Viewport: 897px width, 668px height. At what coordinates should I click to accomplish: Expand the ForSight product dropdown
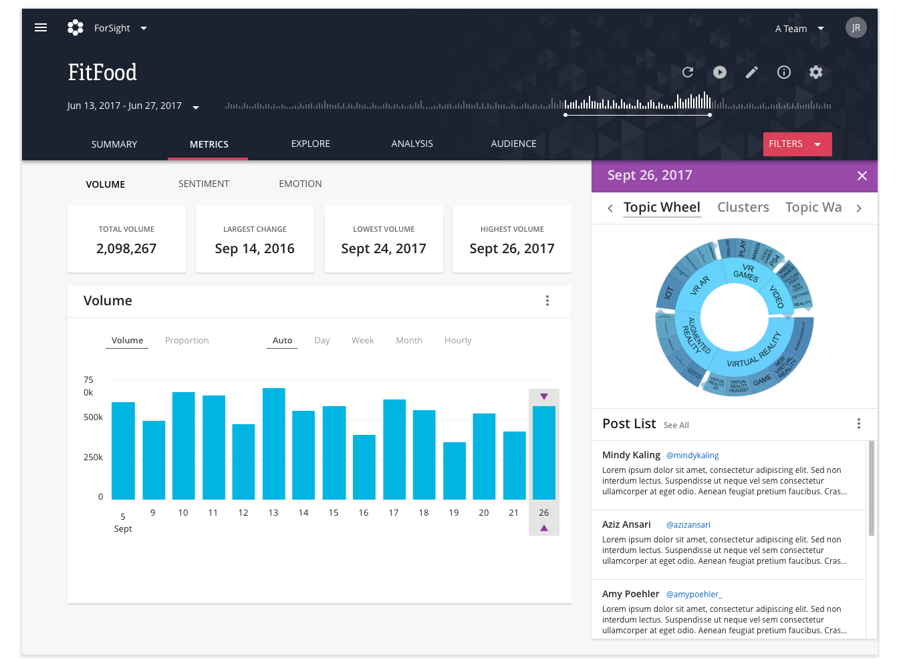pyautogui.click(x=144, y=28)
